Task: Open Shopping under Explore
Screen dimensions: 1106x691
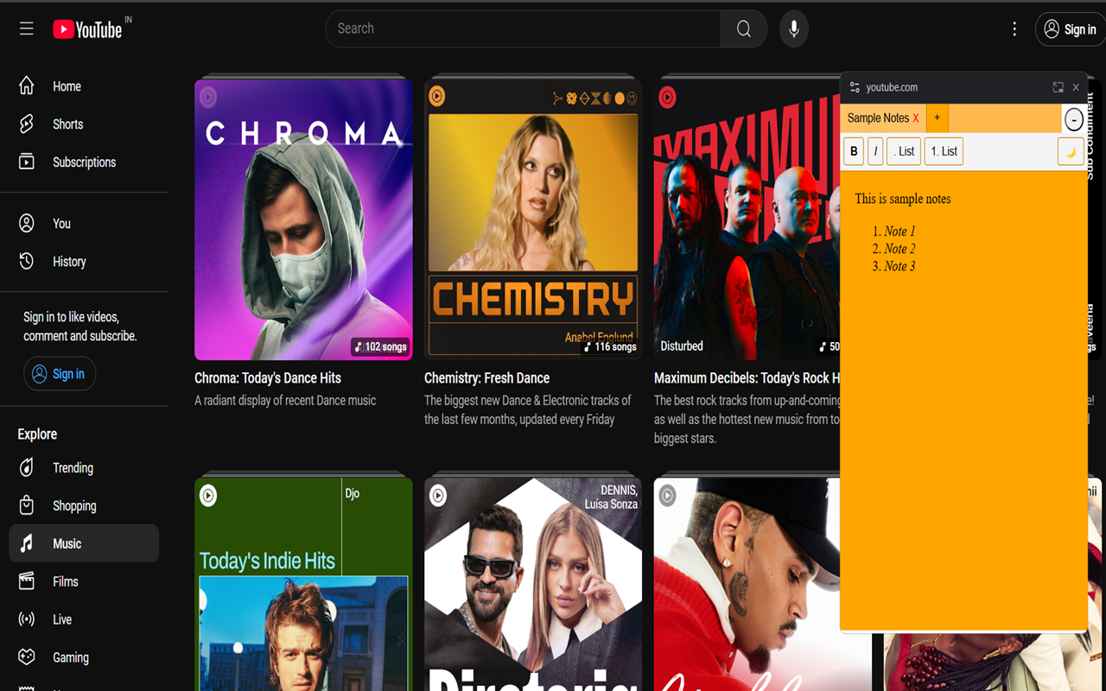Action: [84, 506]
